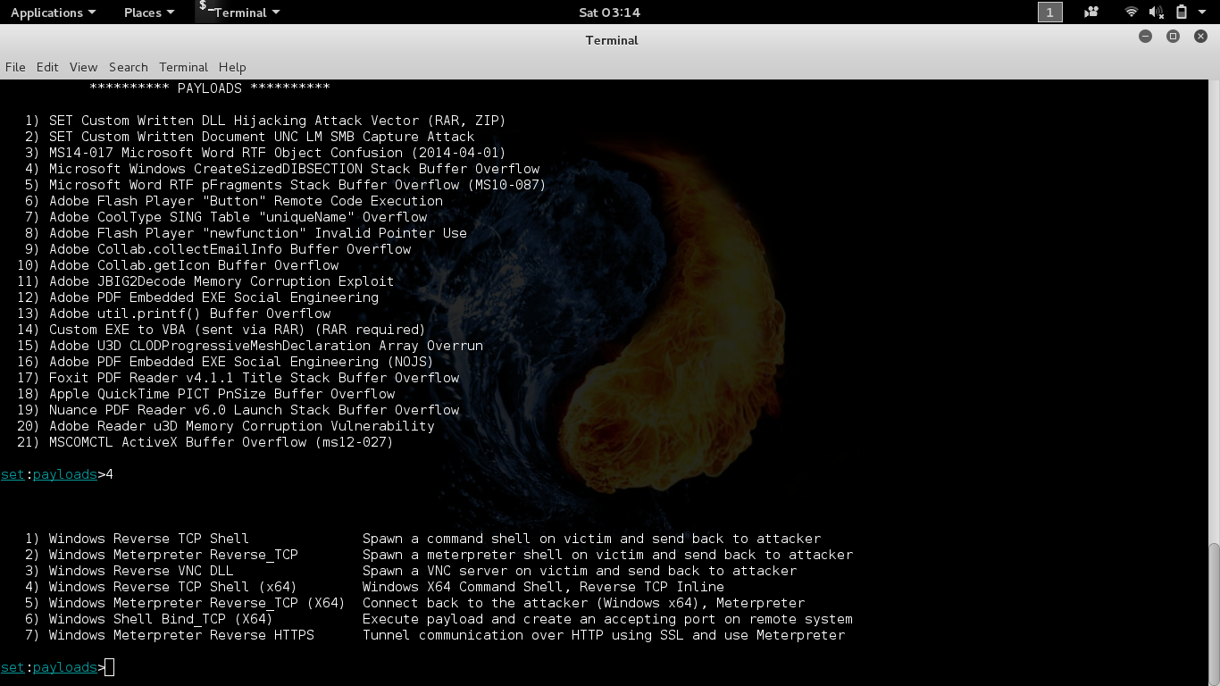
Task: Click option 1 'Windows Reverse TCP Shell'
Action: tap(148, 539)
